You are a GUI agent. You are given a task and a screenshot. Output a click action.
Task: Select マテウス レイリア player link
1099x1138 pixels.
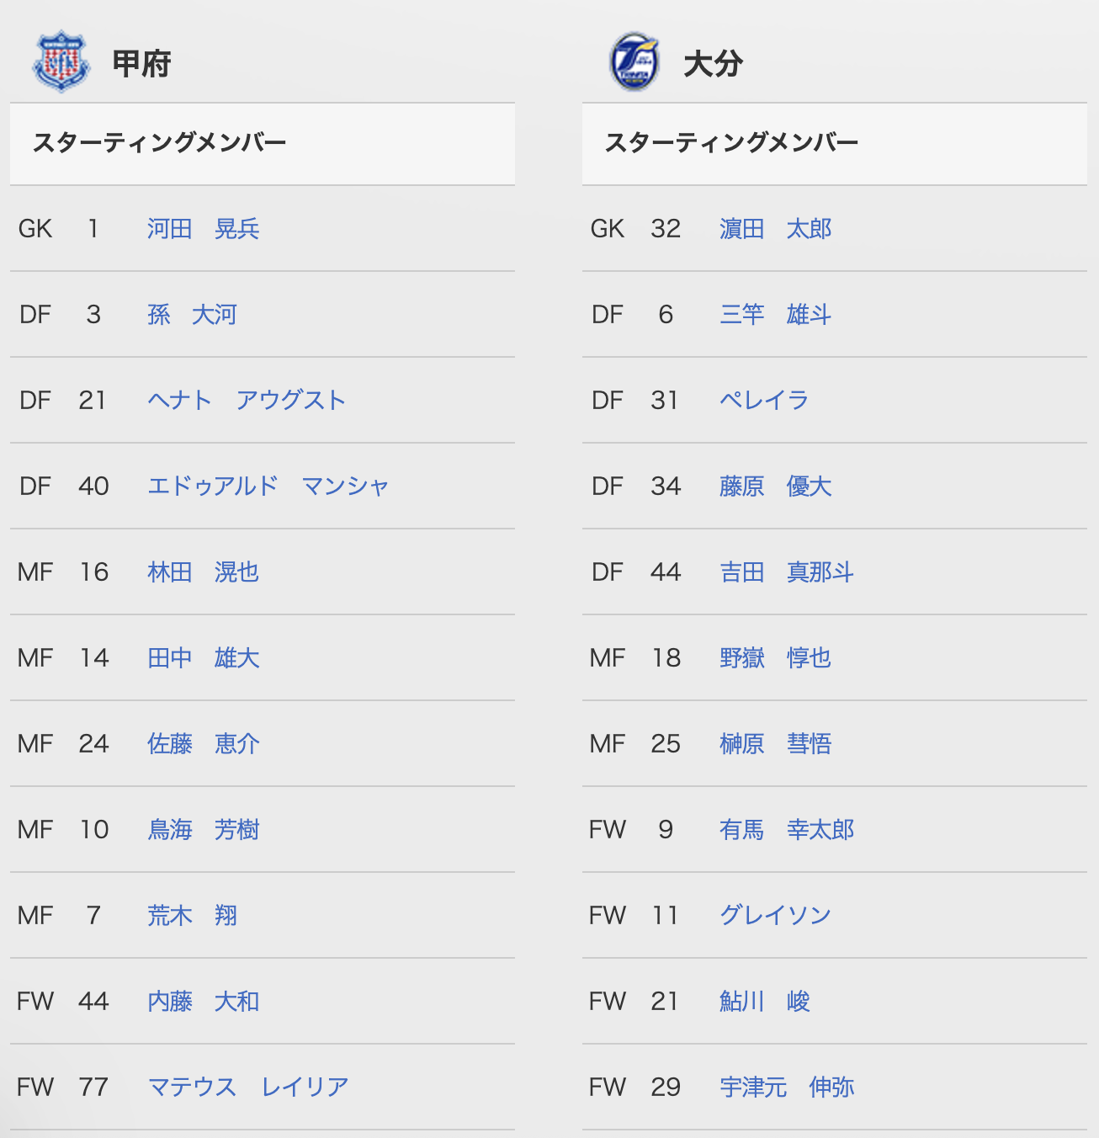pyautogui.click(x=248, y=1087)
